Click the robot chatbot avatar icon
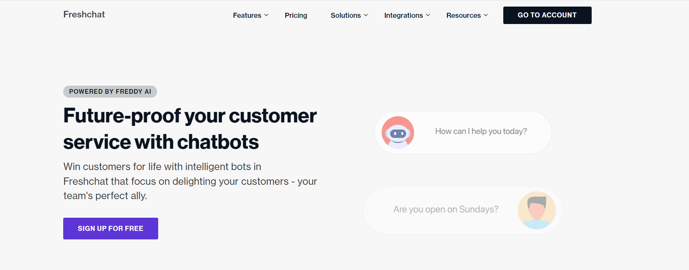The image size is (689, 270). pos(398,132)
